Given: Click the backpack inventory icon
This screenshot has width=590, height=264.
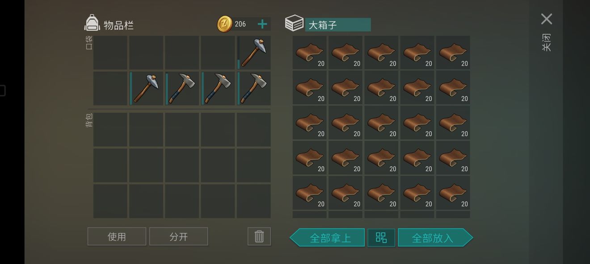Looking at the screenshot, I should click(92, 23).
